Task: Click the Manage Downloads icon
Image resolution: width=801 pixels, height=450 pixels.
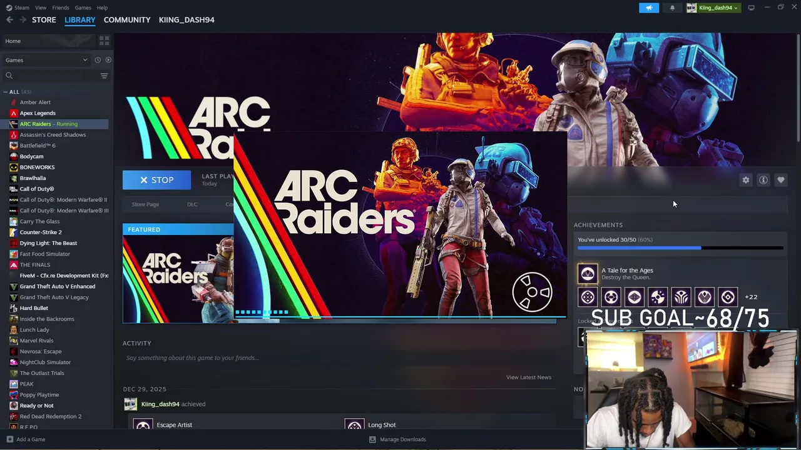Action: coord(372,439)
